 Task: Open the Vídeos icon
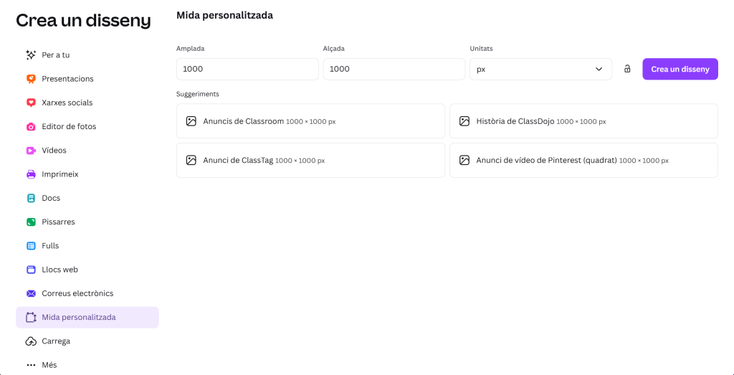tap(31, 151)
